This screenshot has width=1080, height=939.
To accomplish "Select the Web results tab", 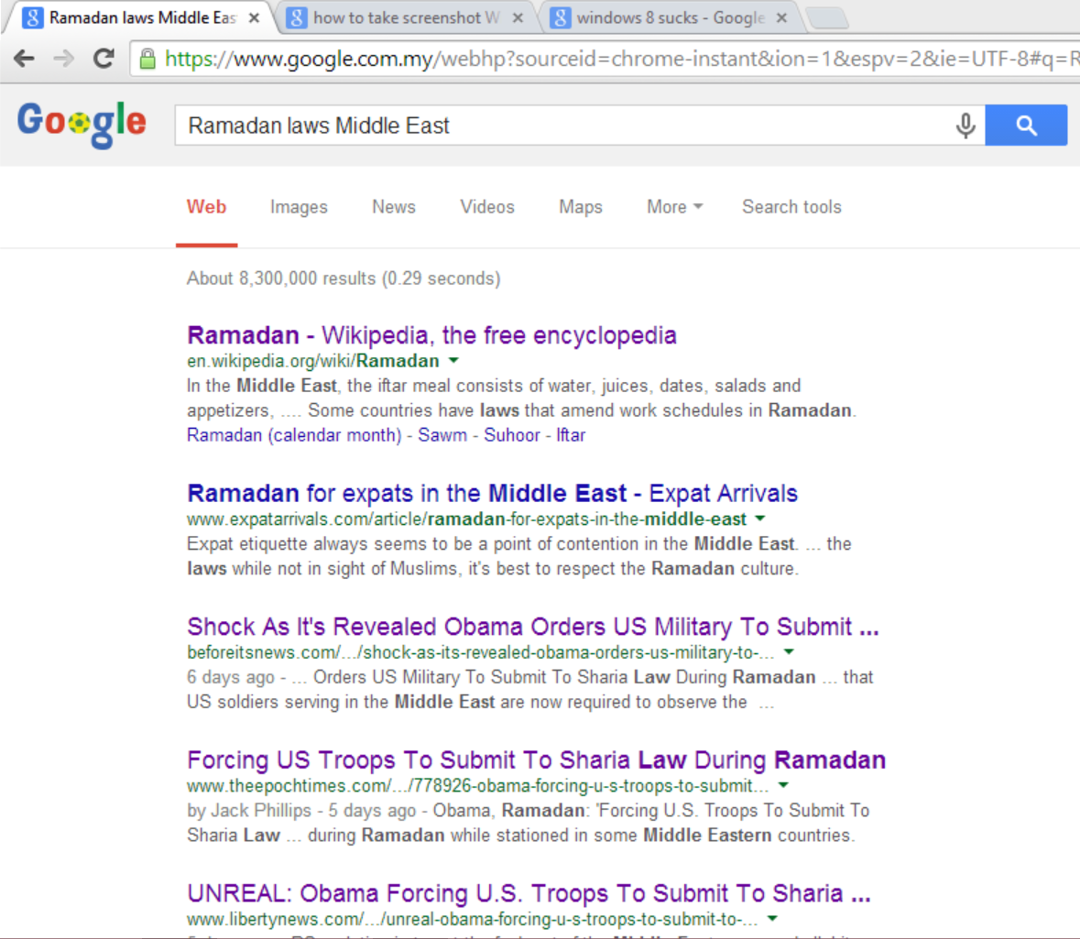I will point(207,207).
